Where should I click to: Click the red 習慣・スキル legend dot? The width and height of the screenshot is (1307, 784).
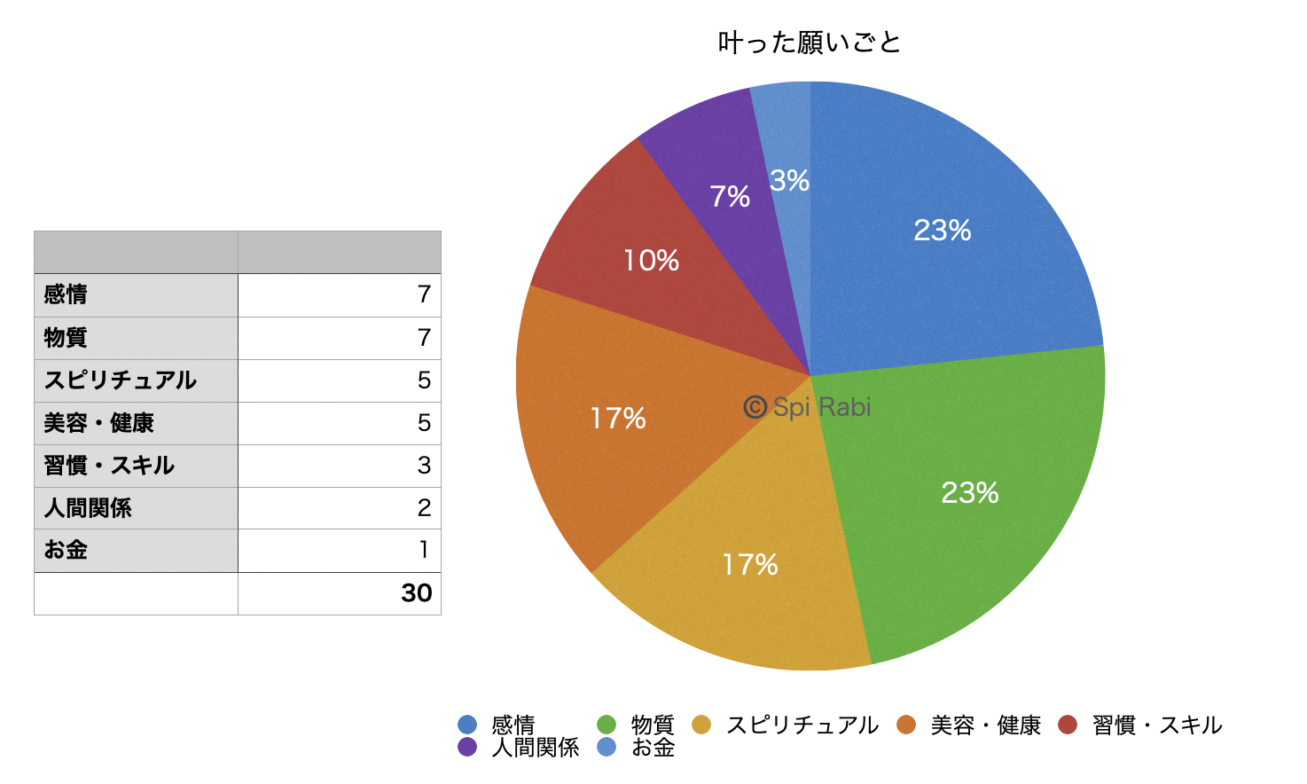click(1068, 725)
